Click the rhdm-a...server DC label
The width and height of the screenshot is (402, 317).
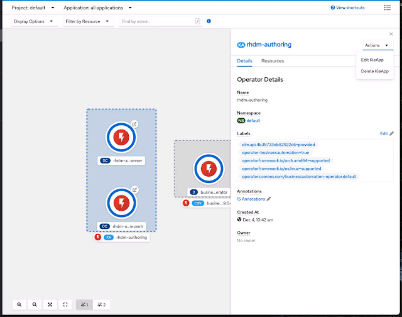(121, 160)
